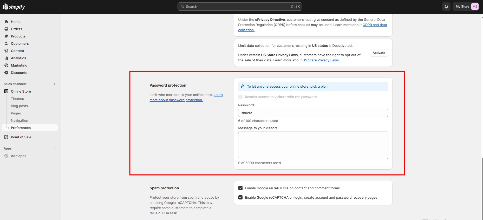Expand the Sales channels chevron
483x220 pixels.
click(55, 84)
